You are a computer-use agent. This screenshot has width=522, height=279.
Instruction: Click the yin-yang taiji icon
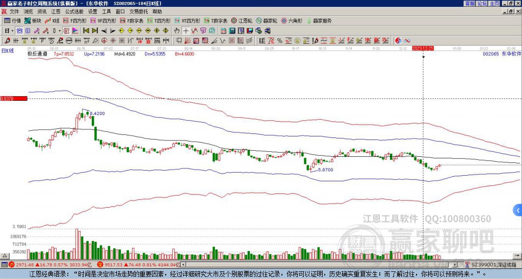coord(398,41)
